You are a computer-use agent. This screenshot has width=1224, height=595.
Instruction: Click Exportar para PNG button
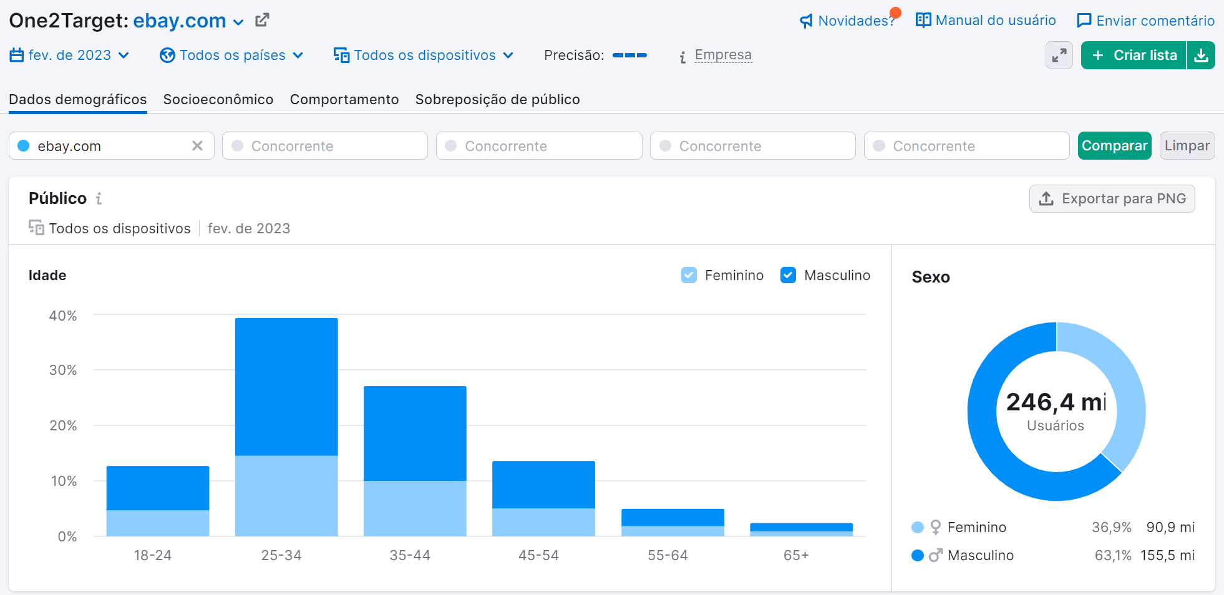point(1112,198)
